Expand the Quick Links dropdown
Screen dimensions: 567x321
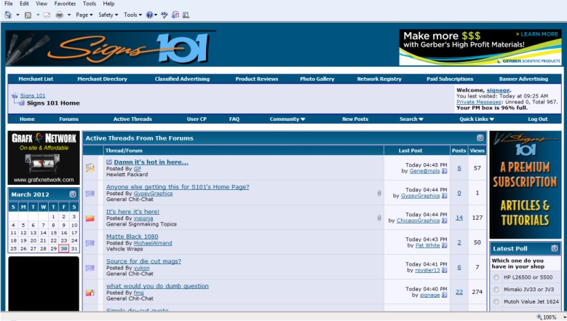(477, 119)
